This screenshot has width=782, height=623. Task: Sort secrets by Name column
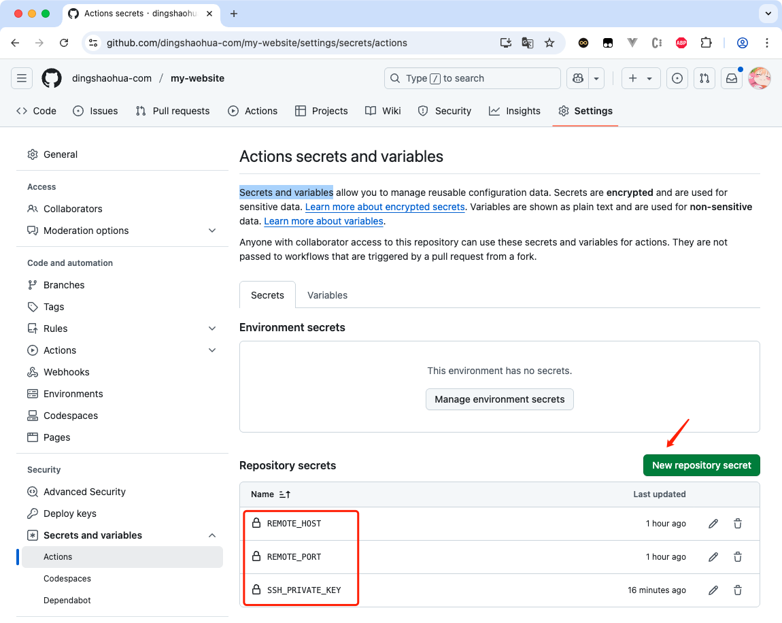click(x=271, y=494)
